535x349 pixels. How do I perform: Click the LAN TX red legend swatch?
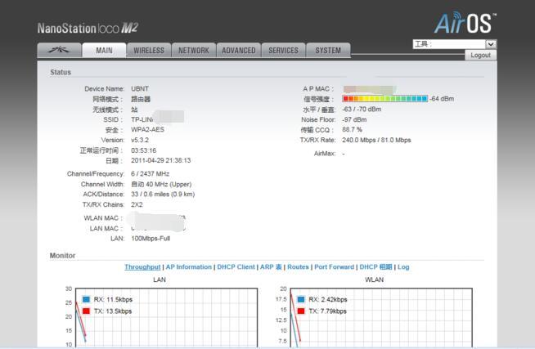[x=86, y=311]
